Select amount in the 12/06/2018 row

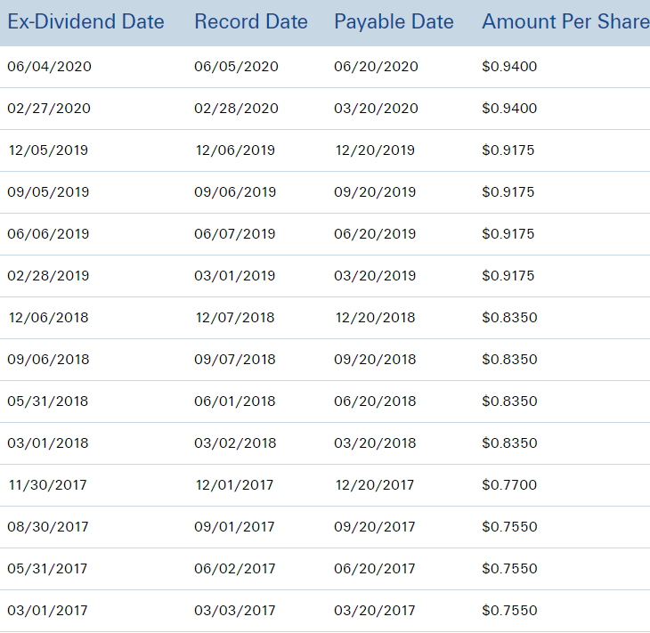point(510,318)
